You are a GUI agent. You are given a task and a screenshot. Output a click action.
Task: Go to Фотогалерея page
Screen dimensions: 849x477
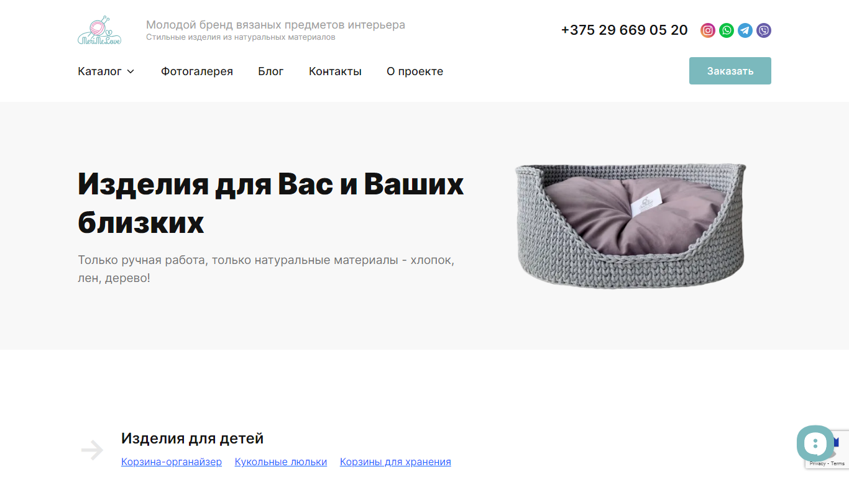pyautogui.click(x=197, y=71)
